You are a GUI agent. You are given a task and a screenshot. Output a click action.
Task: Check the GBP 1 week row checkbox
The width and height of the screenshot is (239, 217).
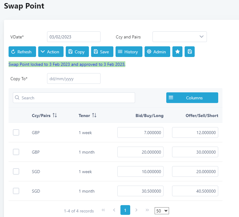point(16,133)
